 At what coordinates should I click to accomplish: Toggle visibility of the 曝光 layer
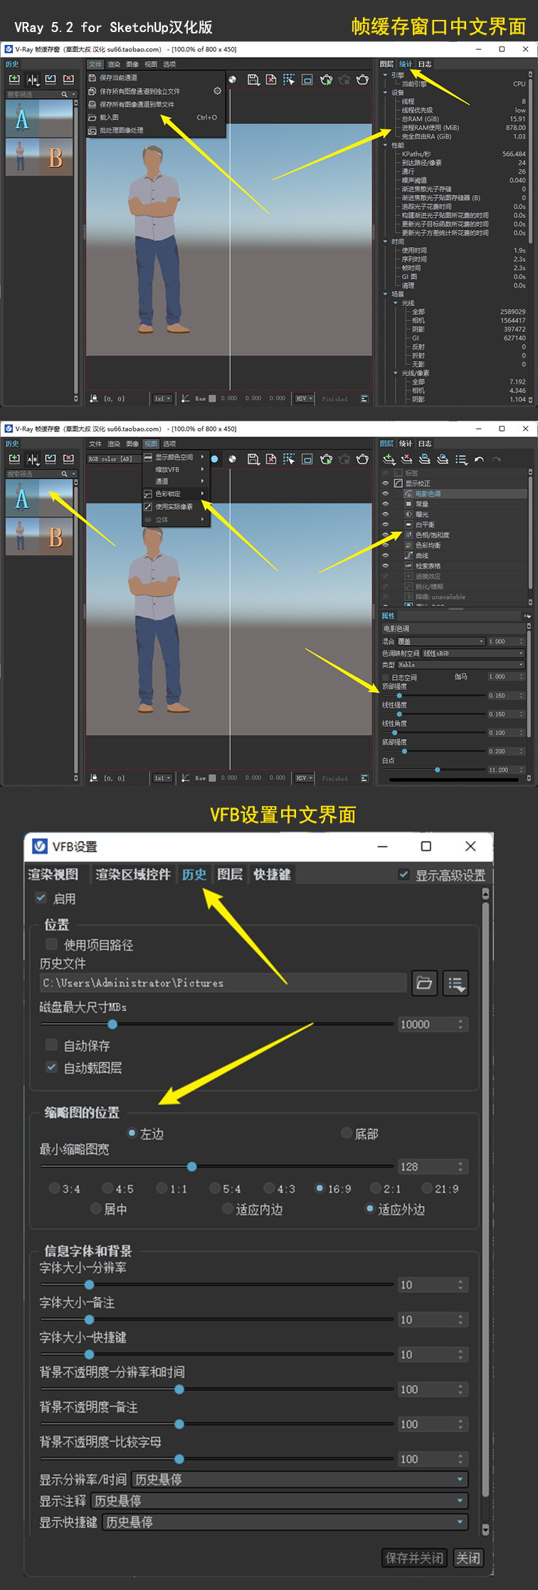(385, 514)
